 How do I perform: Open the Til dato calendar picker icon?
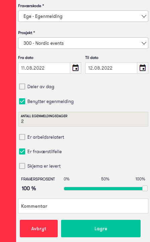click(143, 68)
